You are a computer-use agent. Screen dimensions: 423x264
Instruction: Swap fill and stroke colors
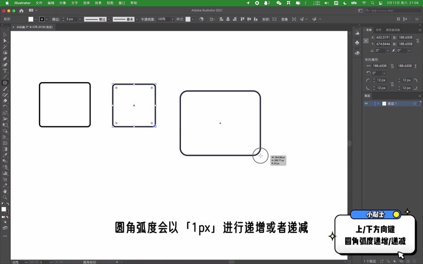[8, 204]
